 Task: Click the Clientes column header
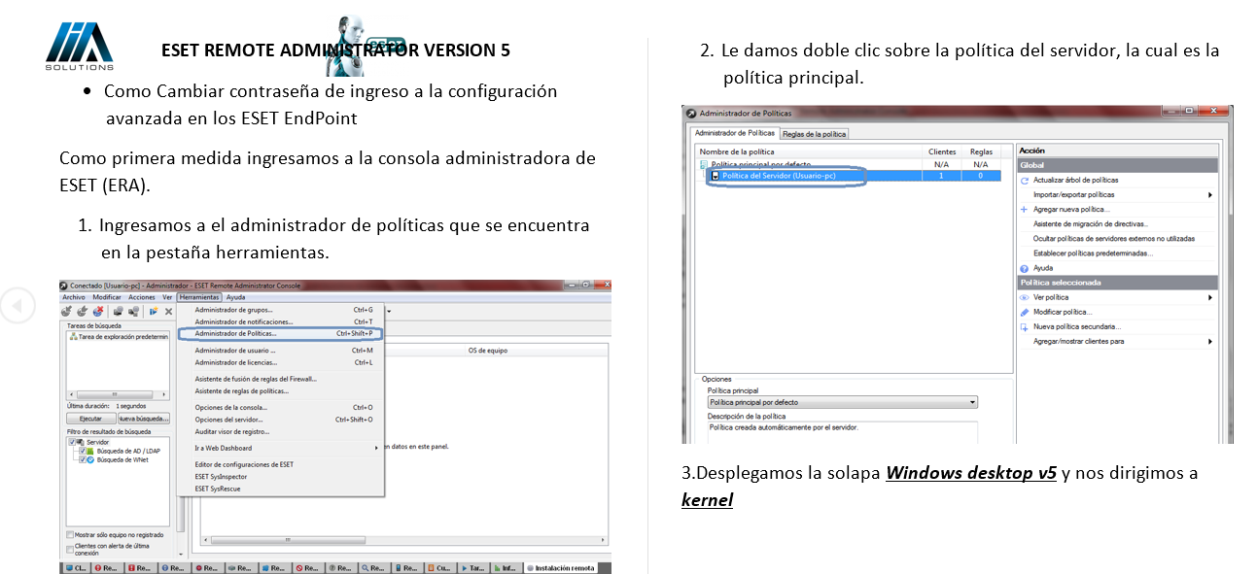coord(942,152)
